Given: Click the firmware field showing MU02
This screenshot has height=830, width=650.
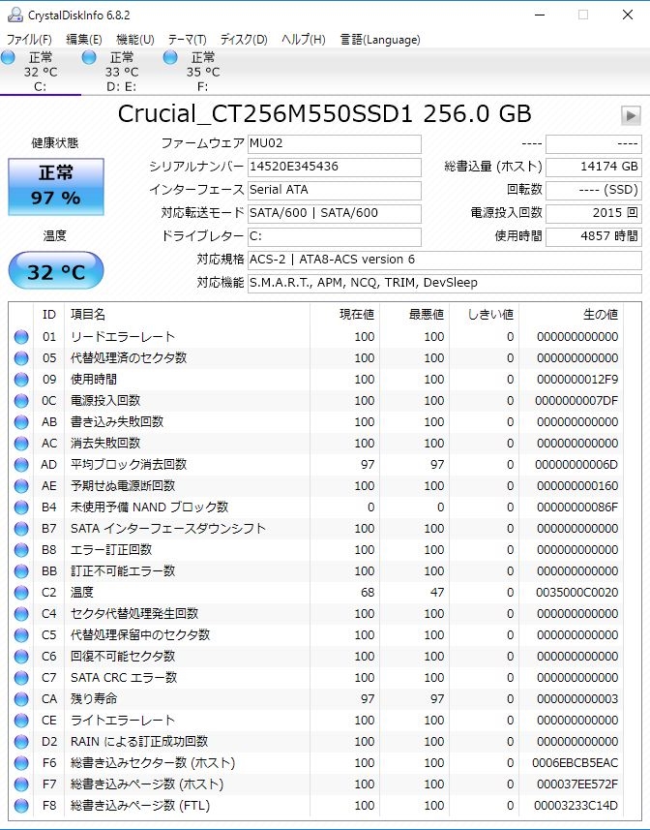Looking at the screenshot, I should click(334, 144).
